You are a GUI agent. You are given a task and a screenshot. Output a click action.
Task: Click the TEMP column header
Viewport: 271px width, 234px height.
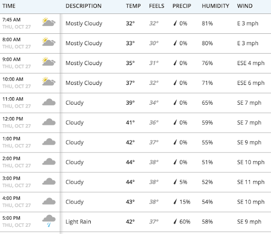click(133, 6)
